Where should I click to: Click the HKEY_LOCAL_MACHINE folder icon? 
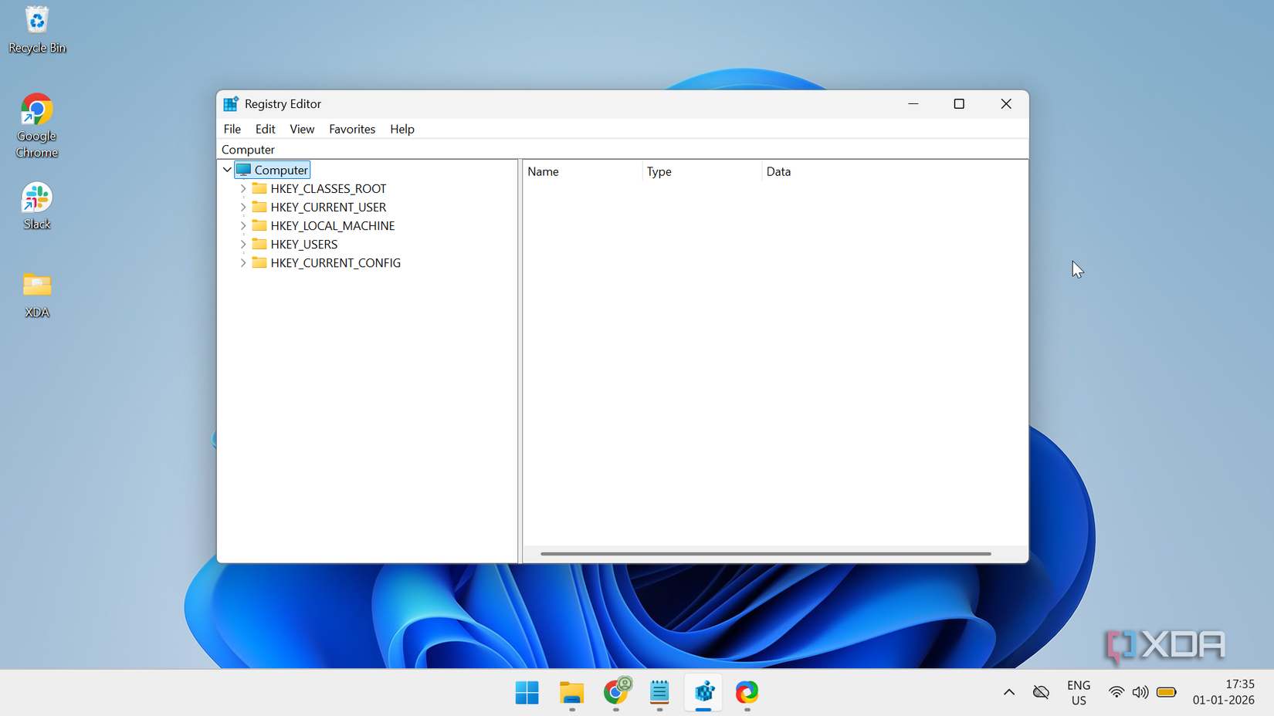tap(259, 225)
